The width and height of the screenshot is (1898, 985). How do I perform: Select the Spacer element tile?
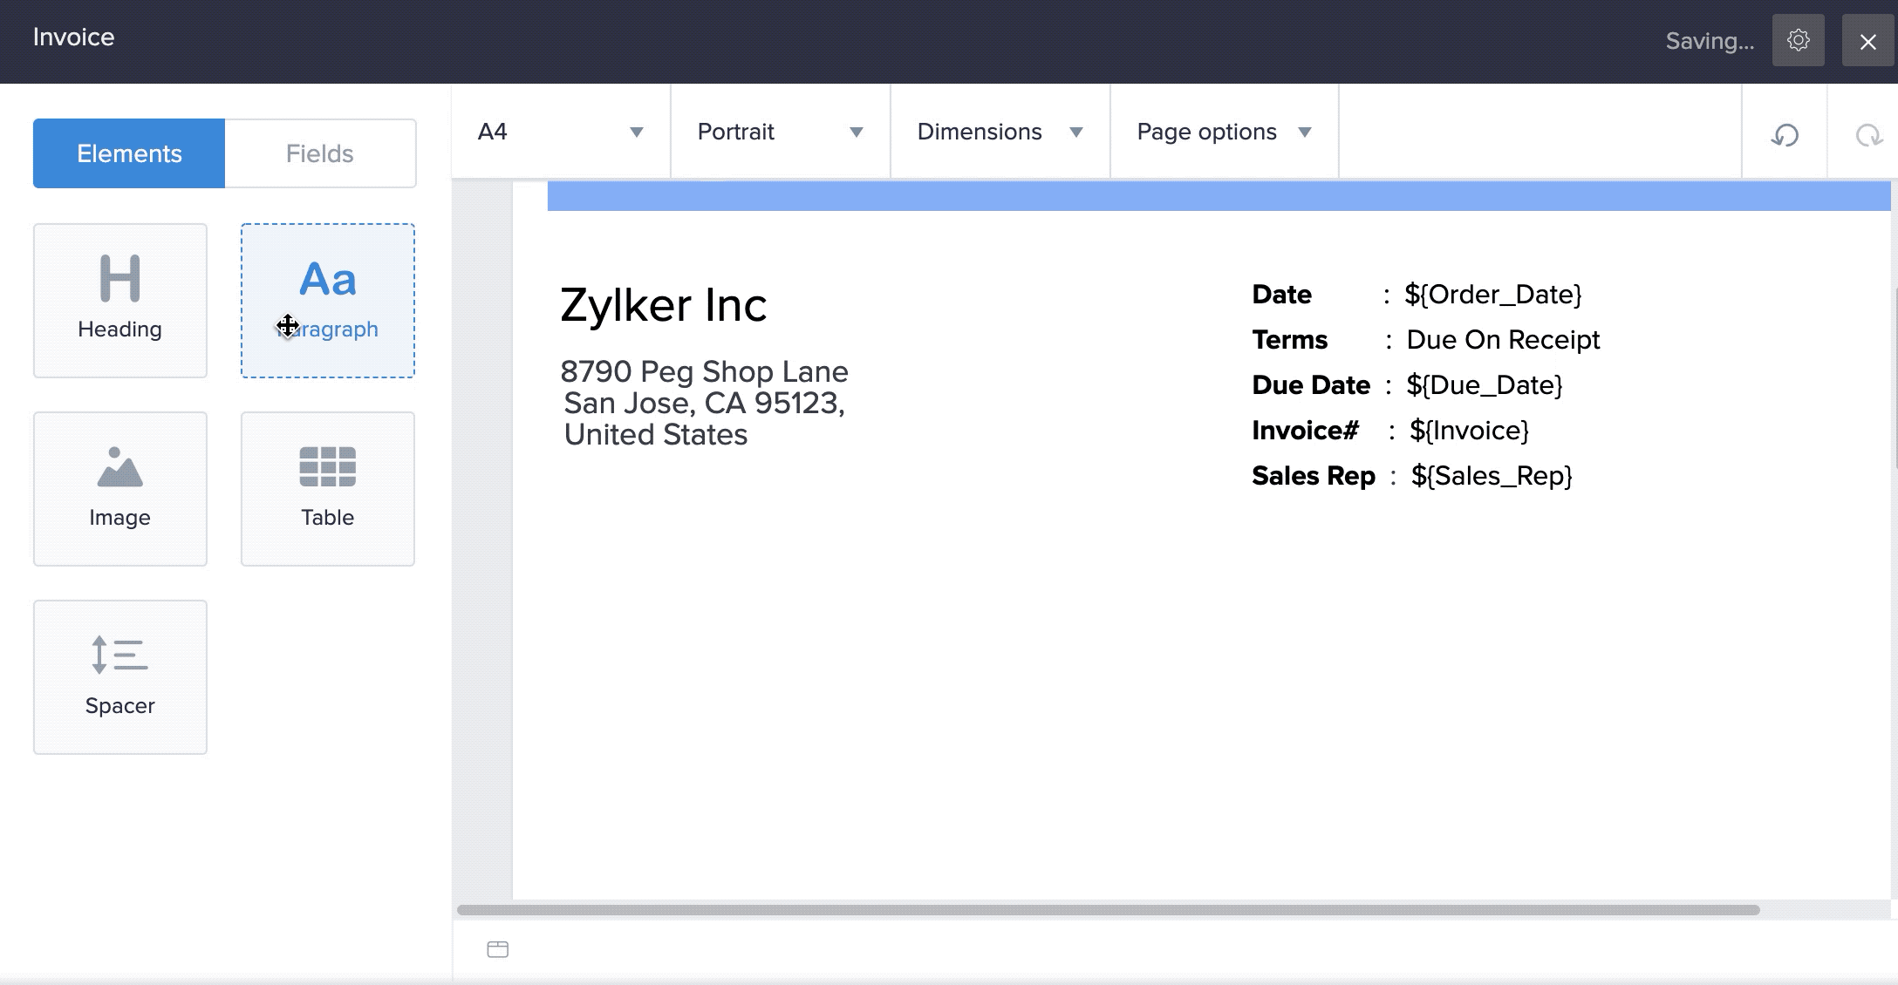(x=120, y=677)
